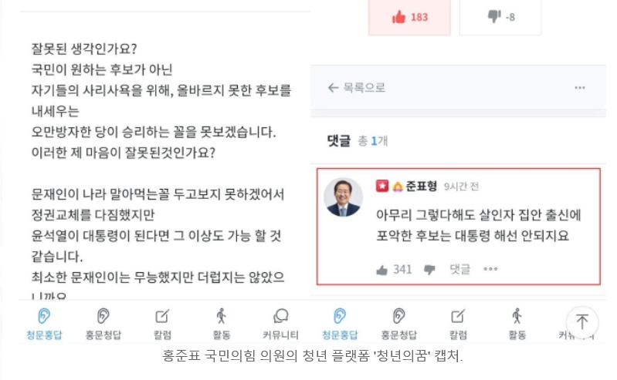Image resolution: width=617 pixels, height=380 pixels.
Task: View the 준표형 profile photo
Action: pos(343,197)
